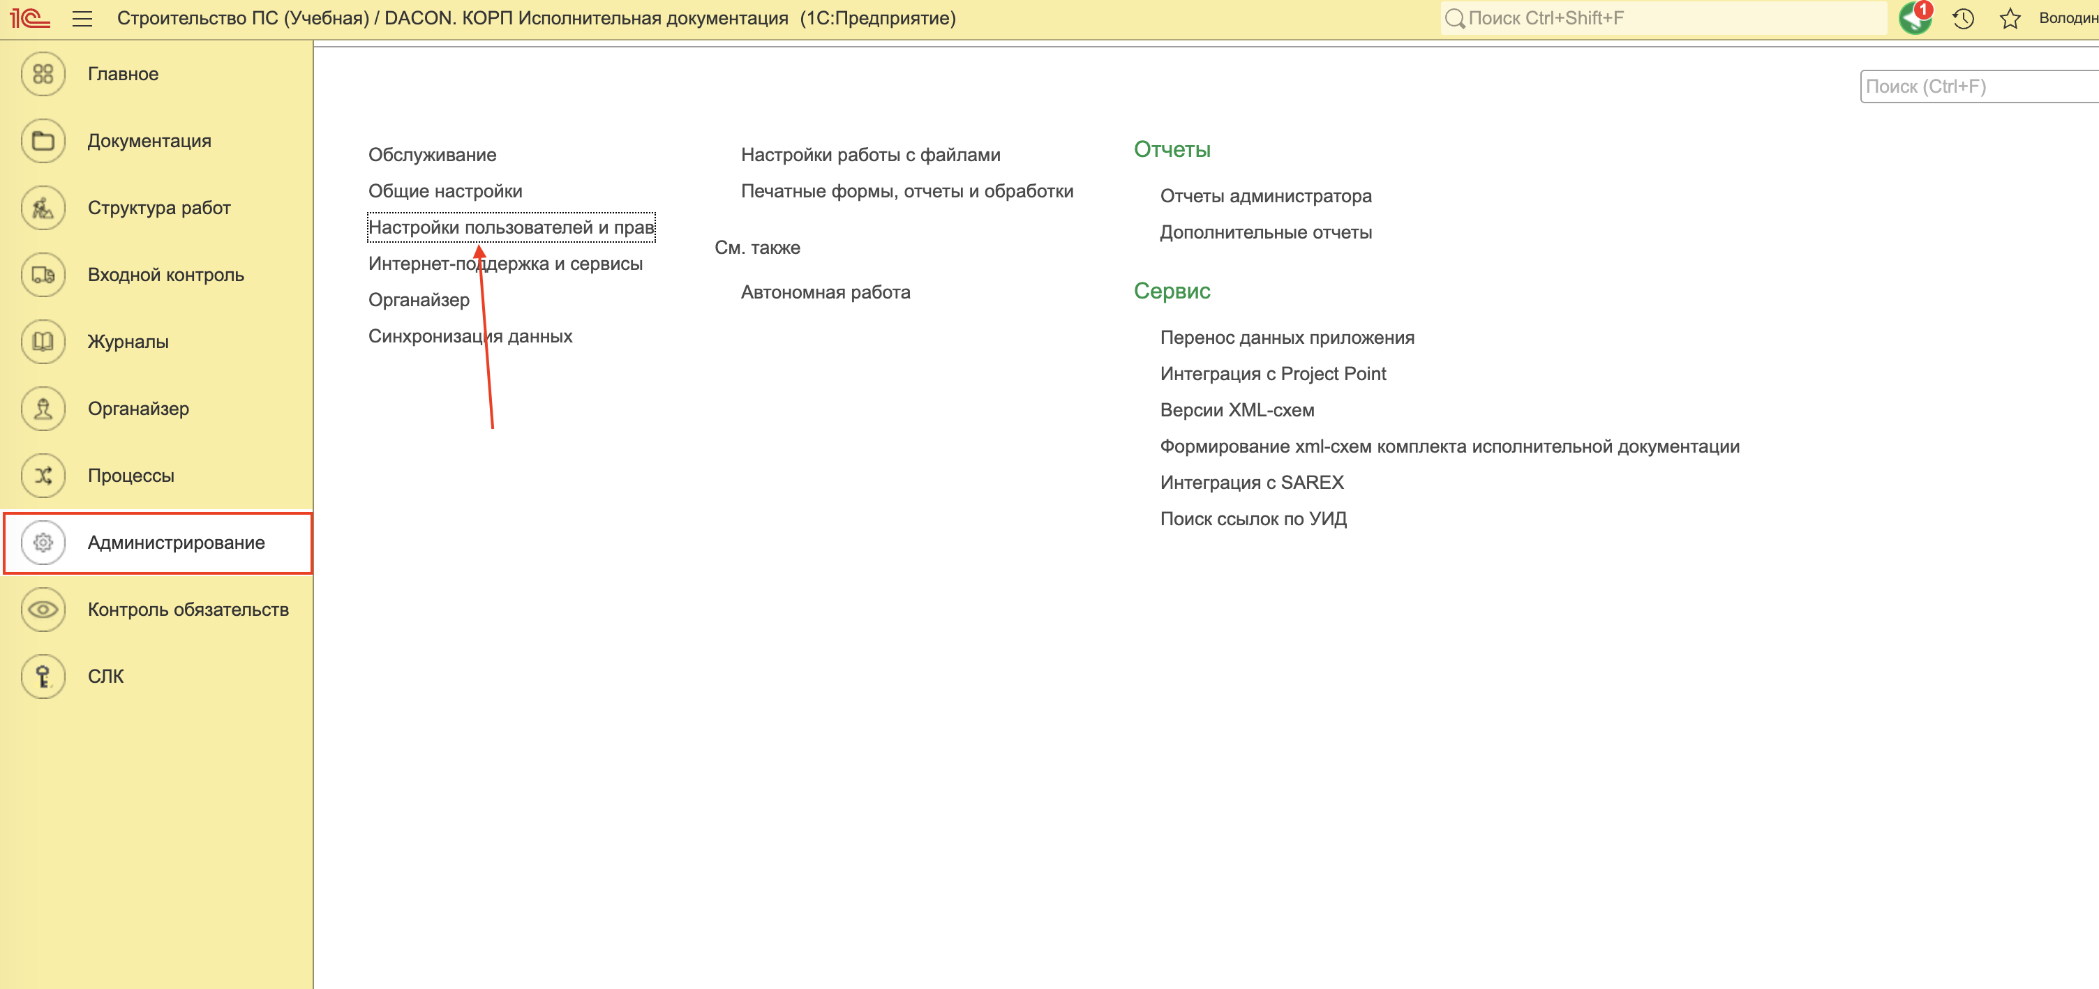Click the global search field Ctrl+Shift+F
The width and height of the screenshot is (2099, 989).
click(x=1662, y=18)
